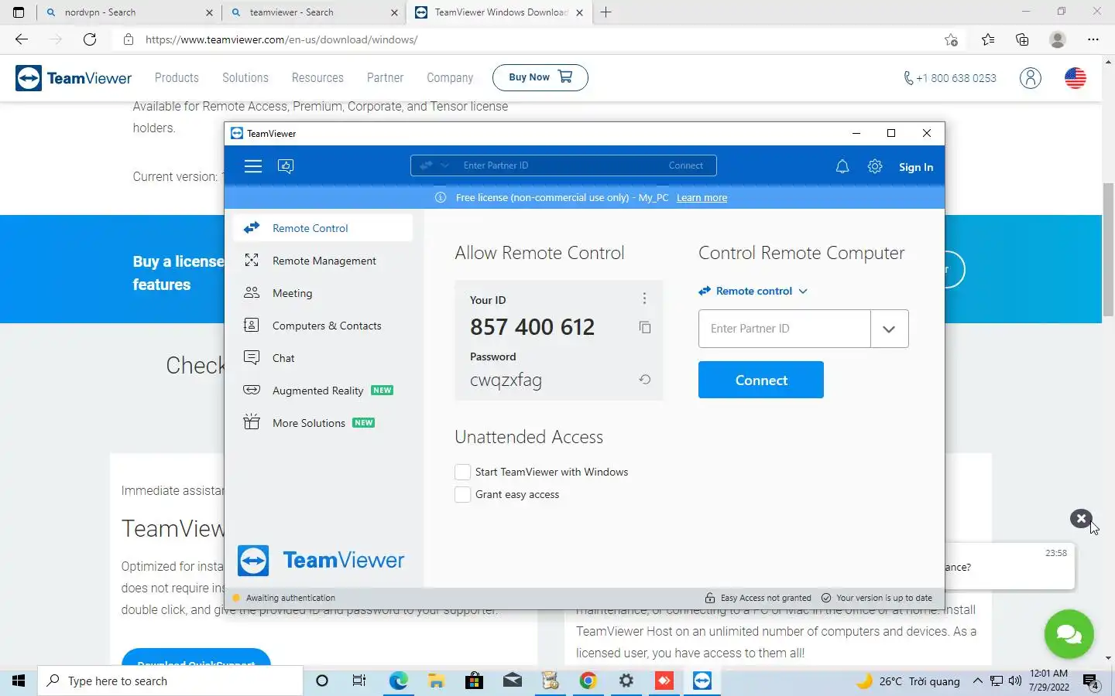Expand connection type dropdown in top toolbar
Viewport: 1115px width, 696px height.
(444, 165)
